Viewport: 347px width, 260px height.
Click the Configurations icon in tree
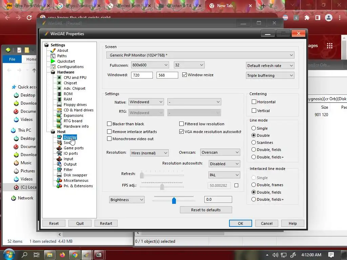pos(53,67)
